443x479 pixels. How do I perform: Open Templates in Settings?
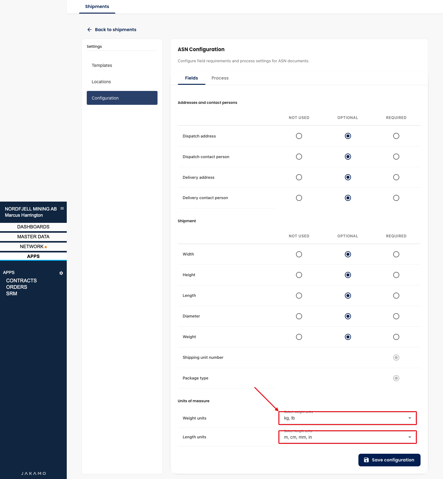122,65
